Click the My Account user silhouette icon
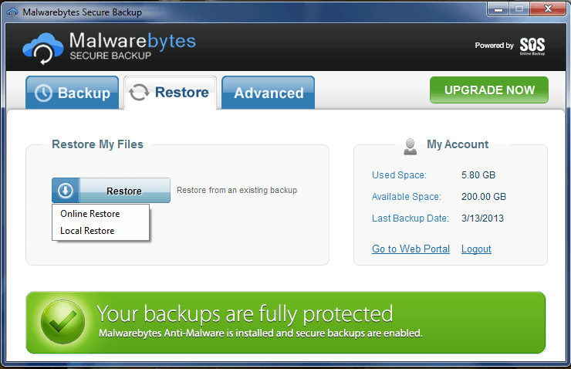This screenshot has height=369, width=571. (410, 147)
